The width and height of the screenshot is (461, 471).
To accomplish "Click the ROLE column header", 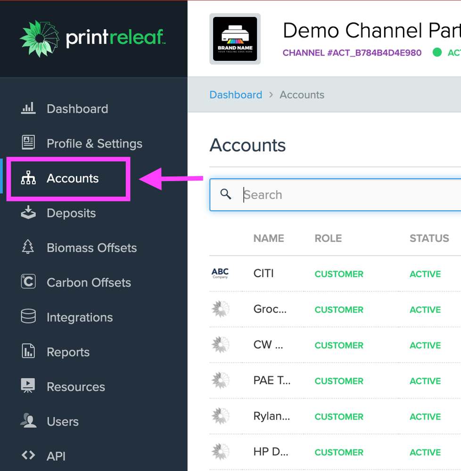I will (328, 238).
